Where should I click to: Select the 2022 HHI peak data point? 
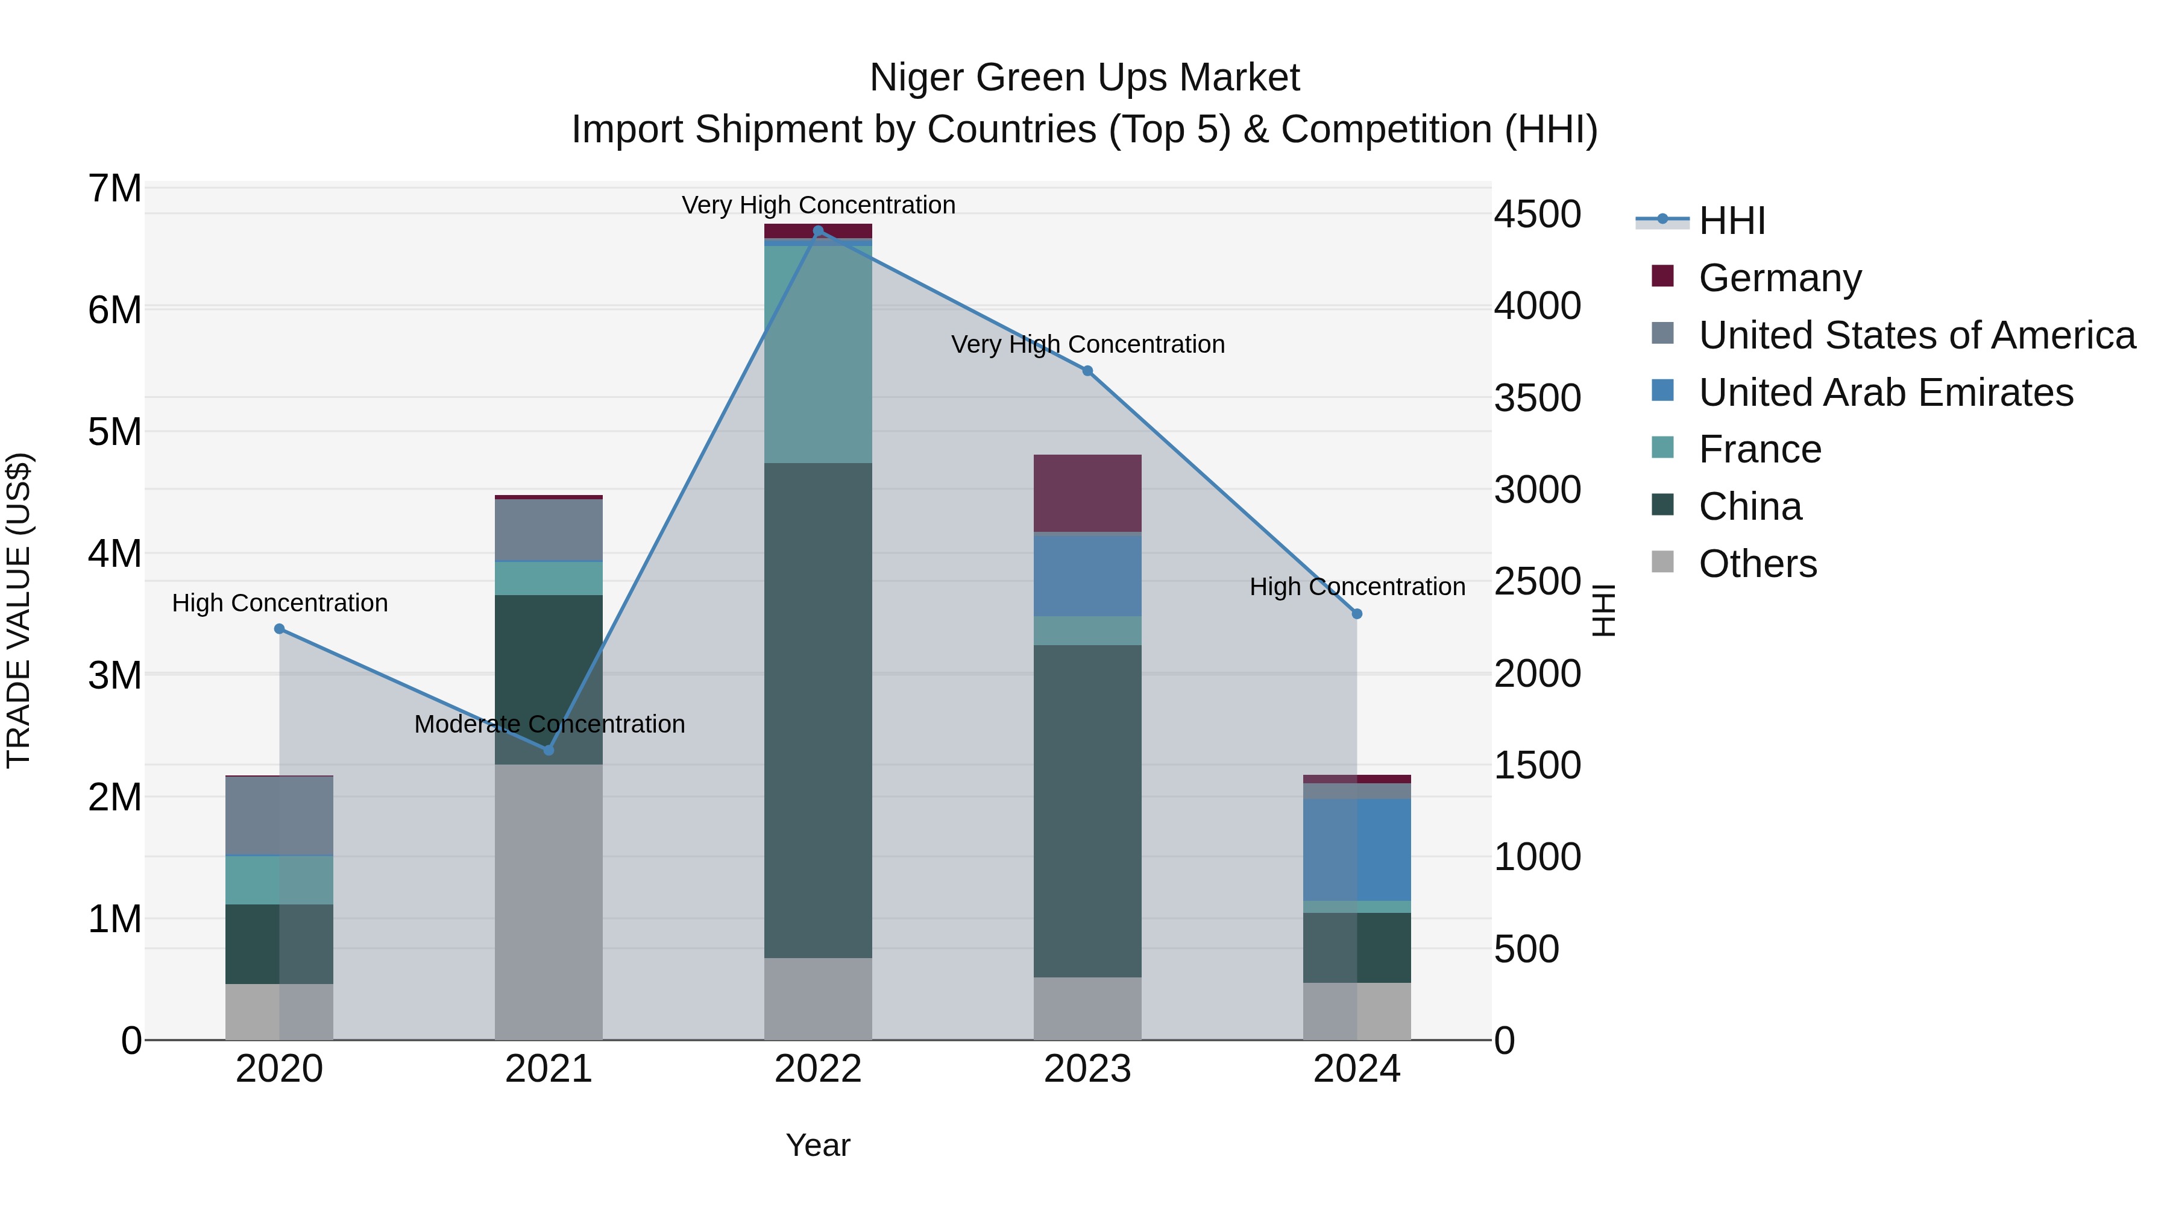pos(818,231)
